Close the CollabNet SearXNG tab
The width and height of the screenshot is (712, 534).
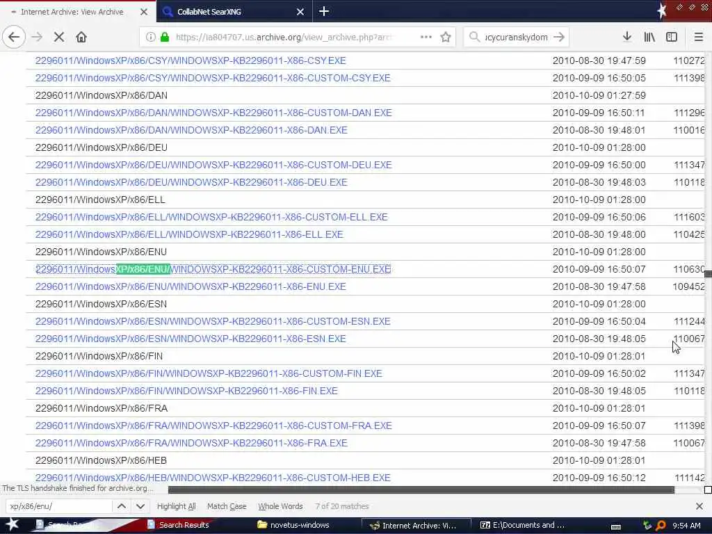point(300,12)
